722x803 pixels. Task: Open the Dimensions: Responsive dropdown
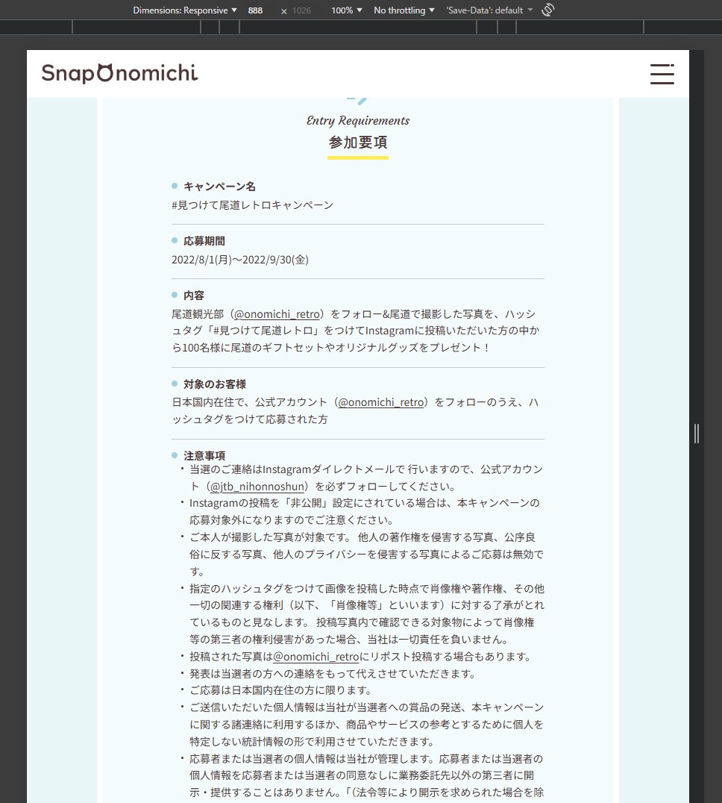[185, 10]
